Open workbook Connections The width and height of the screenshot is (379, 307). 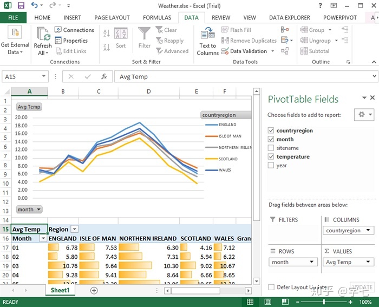click(x=75, y=30)
